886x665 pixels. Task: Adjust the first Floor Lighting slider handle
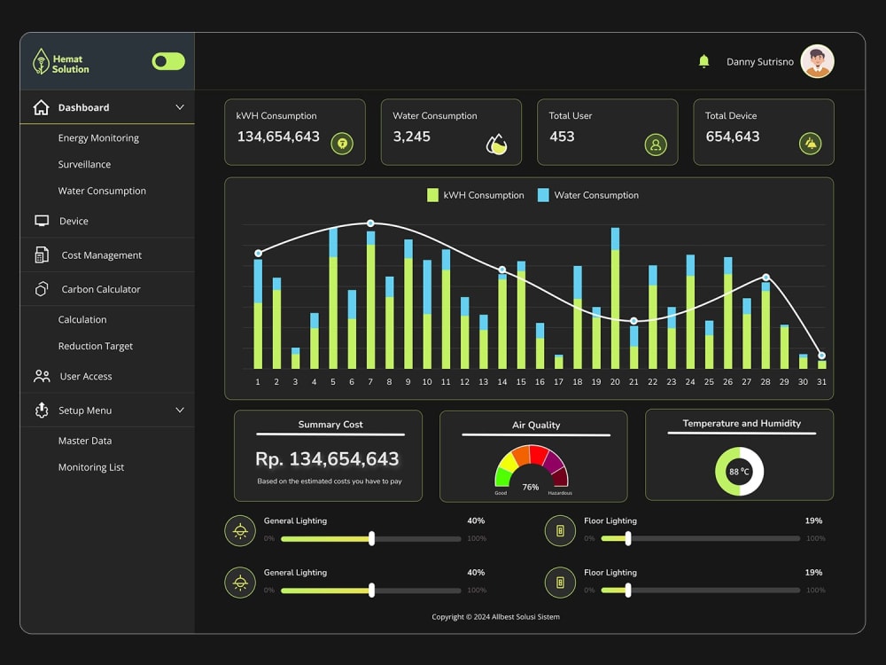(628, 538)
